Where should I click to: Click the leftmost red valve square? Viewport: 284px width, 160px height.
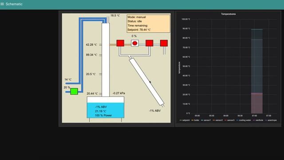click(120, 43)
